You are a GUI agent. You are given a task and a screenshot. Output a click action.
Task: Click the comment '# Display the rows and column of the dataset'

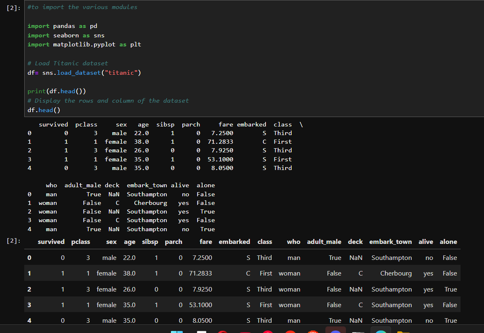pos(108,101)
